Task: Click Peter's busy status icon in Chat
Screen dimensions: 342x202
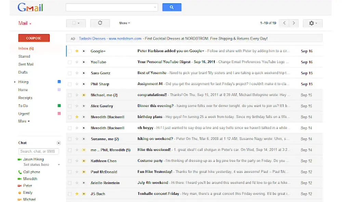Action: point(20,186)
